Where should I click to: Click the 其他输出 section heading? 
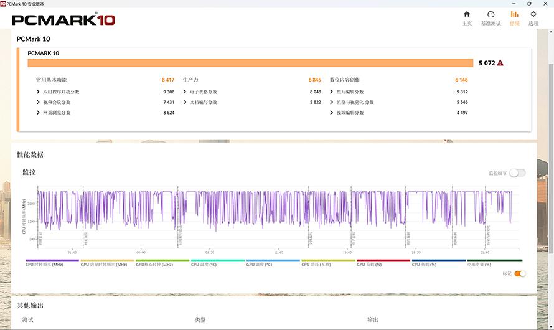pyautogui.click(x=30, y=305)
